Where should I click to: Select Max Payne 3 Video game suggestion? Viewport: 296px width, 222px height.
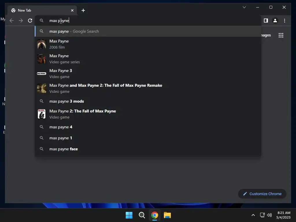tap(148, 73)
